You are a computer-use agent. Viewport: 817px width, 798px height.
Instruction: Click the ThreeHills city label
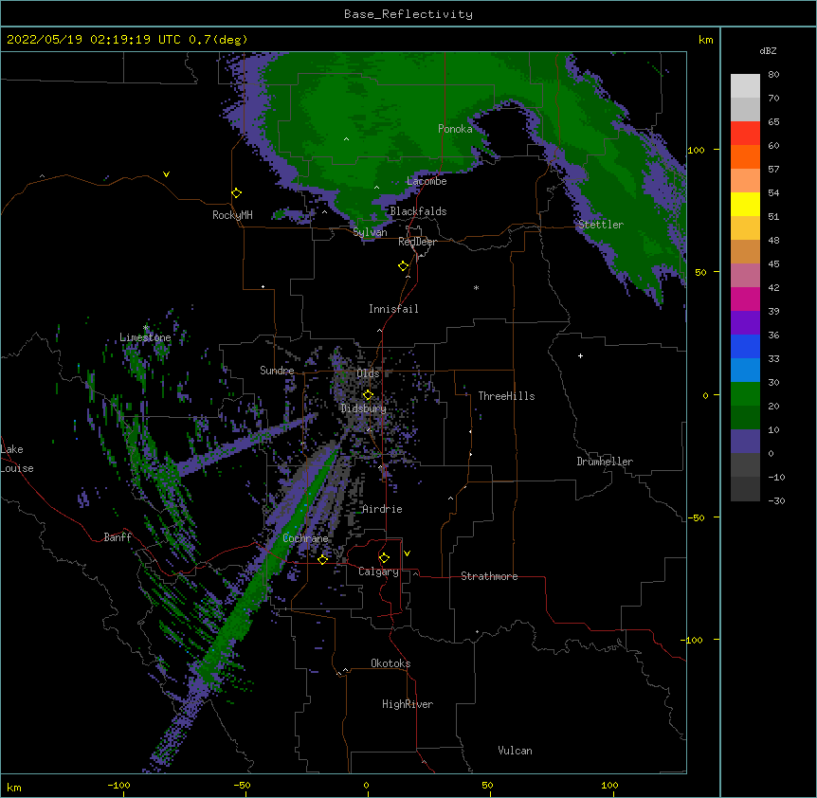pyautogui.click(x=506, y=396)
